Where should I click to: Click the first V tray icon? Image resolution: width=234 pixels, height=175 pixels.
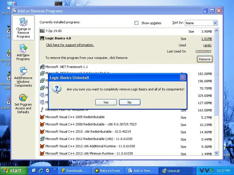coord(202,171)
